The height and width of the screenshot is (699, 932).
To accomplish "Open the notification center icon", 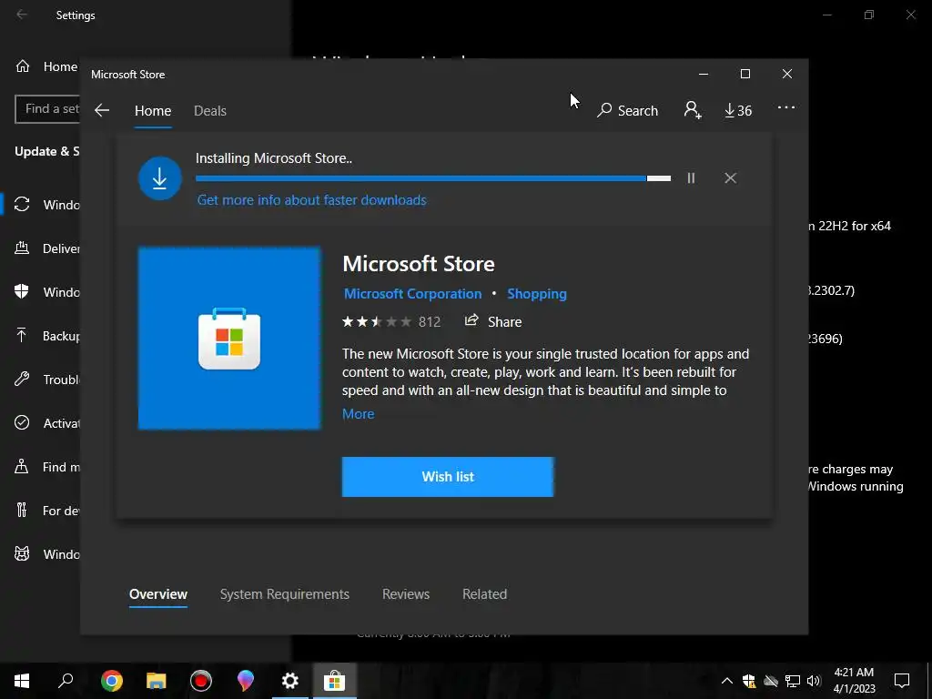I will (902, 681).
